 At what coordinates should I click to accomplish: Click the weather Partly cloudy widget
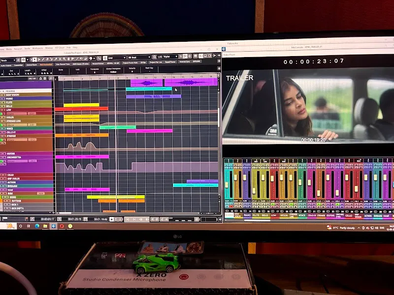click(x=341, y=228)
